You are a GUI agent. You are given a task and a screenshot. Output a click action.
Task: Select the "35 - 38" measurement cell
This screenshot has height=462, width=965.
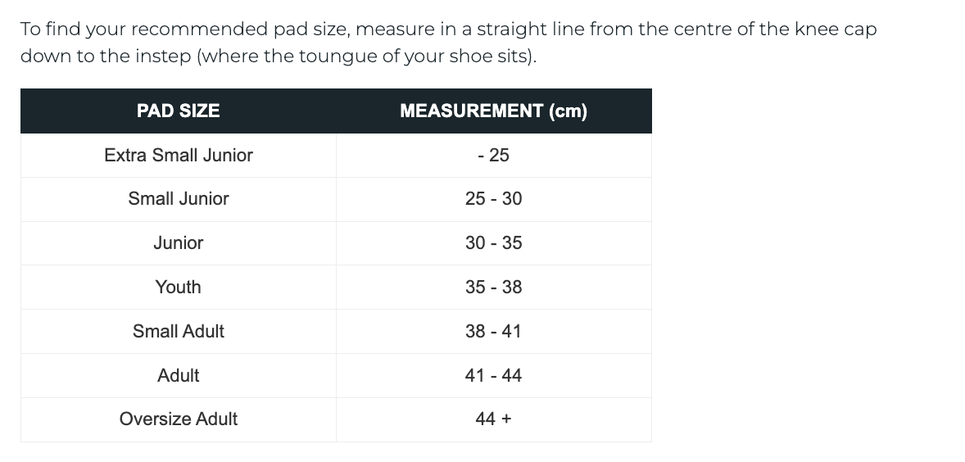tap(493, 288)
